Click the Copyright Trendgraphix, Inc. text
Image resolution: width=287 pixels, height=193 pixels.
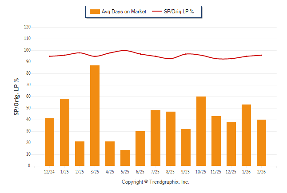(x=155, y=182)
